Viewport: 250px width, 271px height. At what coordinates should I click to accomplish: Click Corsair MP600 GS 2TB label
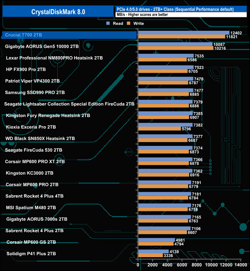pos(31,242)
